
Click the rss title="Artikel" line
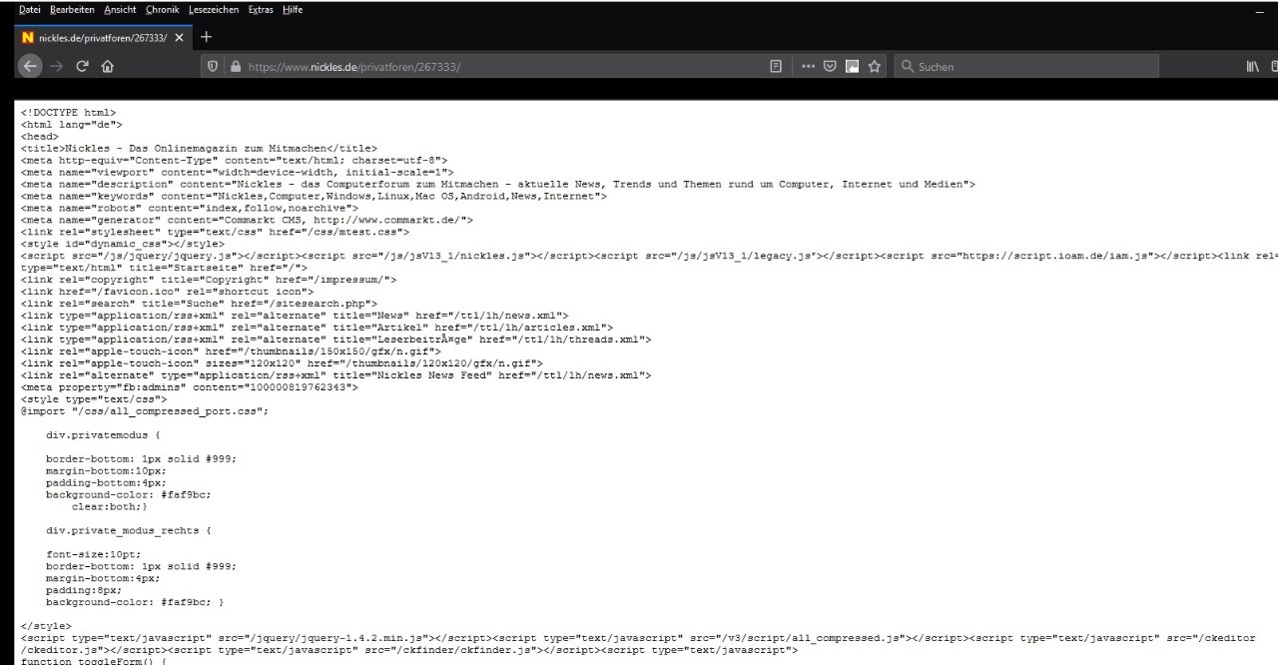pyautogui.click(x=317, y=328)
